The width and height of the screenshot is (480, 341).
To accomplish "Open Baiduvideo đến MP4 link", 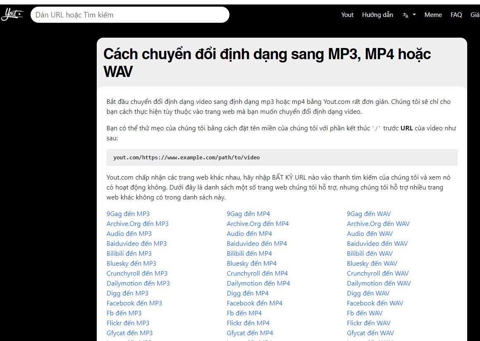I will click(x=257, y=244).
